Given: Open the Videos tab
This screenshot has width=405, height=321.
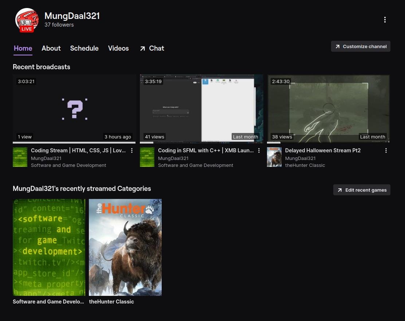Looking at the screenshot, I should point(118,48).
